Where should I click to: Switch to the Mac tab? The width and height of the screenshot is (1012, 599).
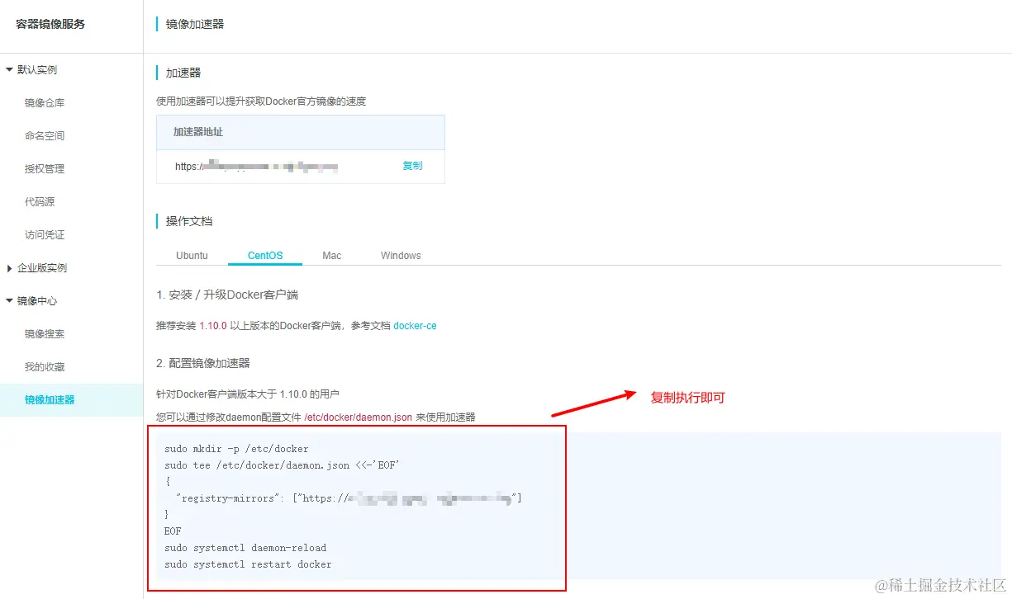click(332, 256)
